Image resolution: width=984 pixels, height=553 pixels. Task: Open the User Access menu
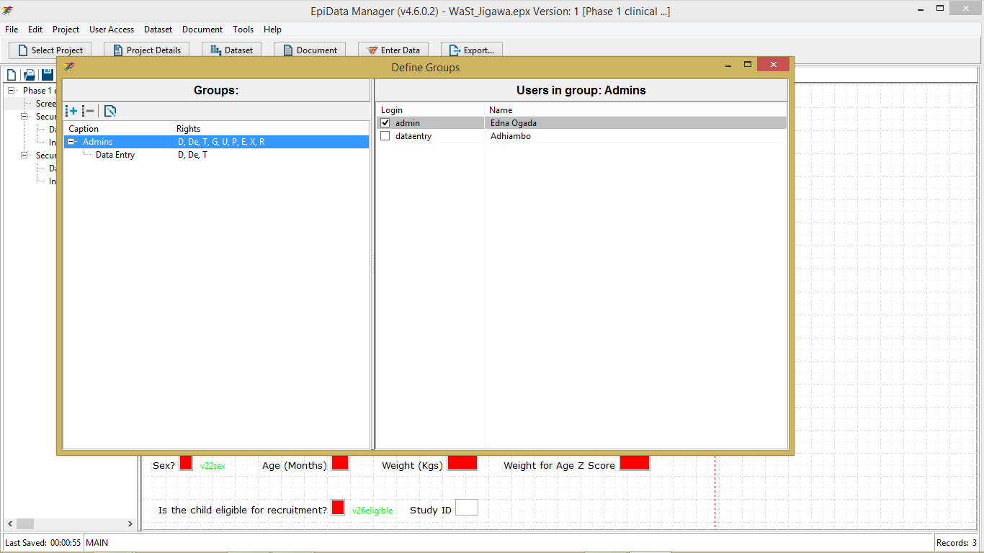pos(111,30)
